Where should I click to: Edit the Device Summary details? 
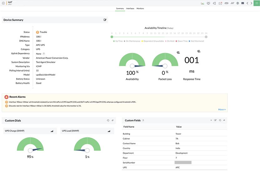[x=105, y=20]
